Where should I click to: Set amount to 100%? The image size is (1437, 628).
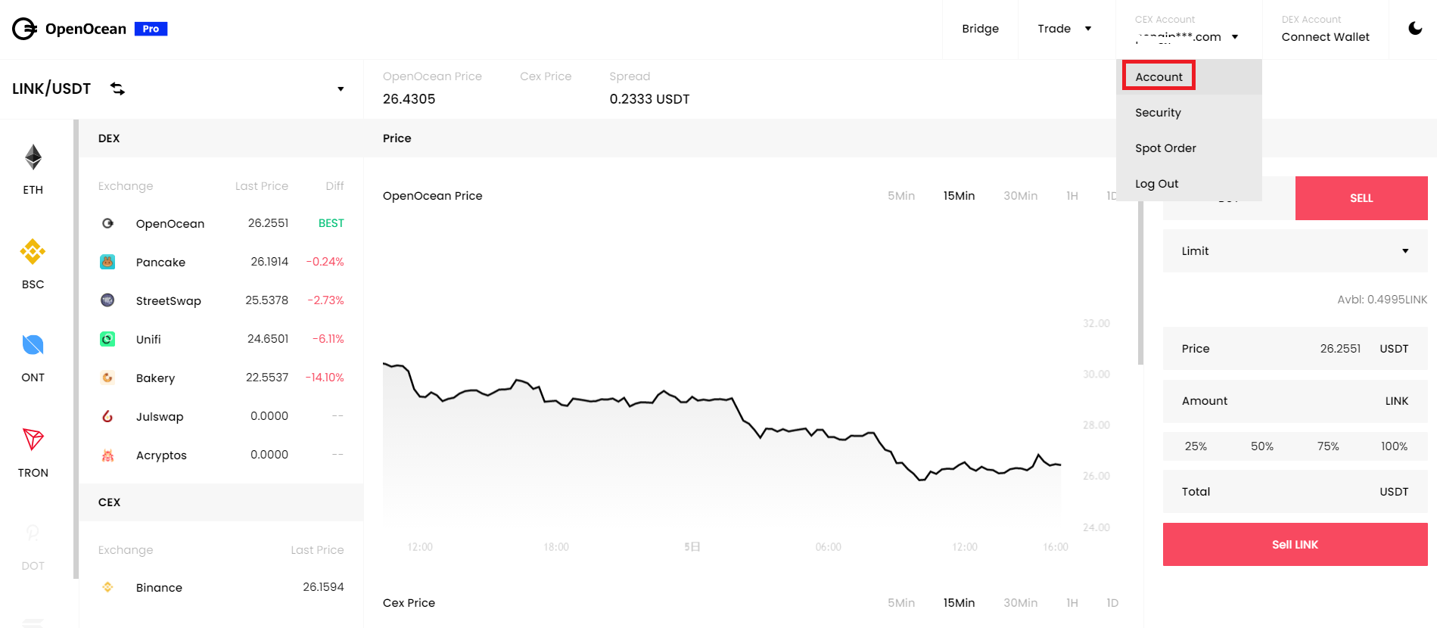1394,446
